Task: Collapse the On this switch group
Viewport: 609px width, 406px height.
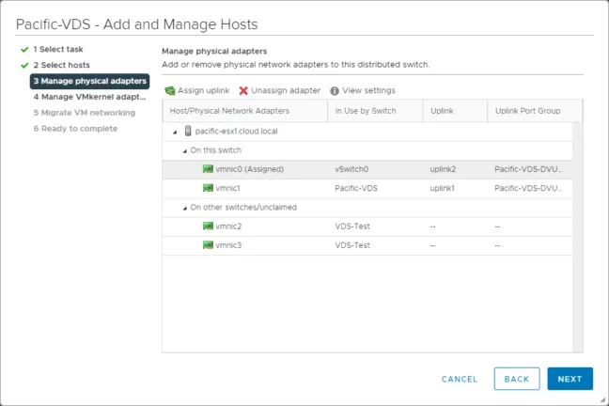Action: pyautogui.click(x=185, y=151)
